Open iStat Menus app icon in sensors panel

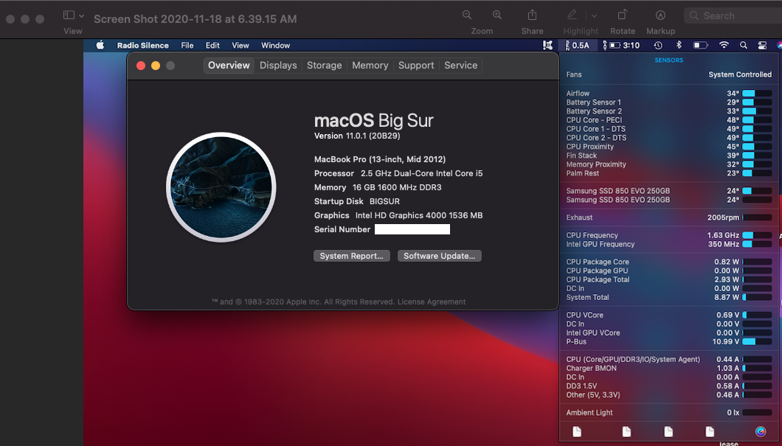click(x=761, y=431)
